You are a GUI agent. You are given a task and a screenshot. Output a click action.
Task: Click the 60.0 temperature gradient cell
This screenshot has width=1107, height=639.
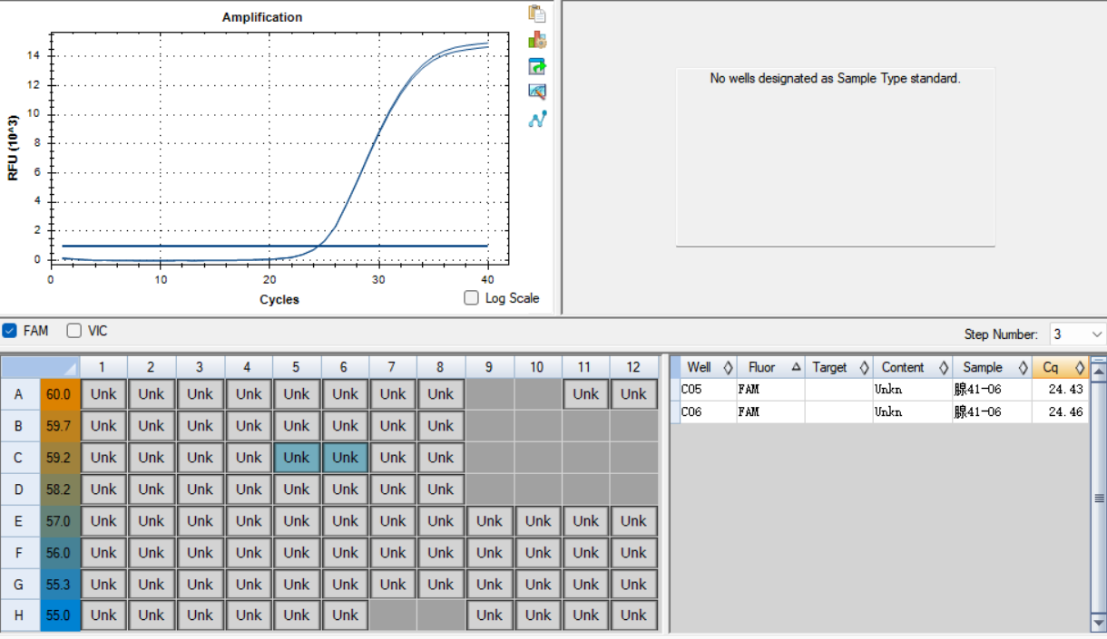point(59,394)
